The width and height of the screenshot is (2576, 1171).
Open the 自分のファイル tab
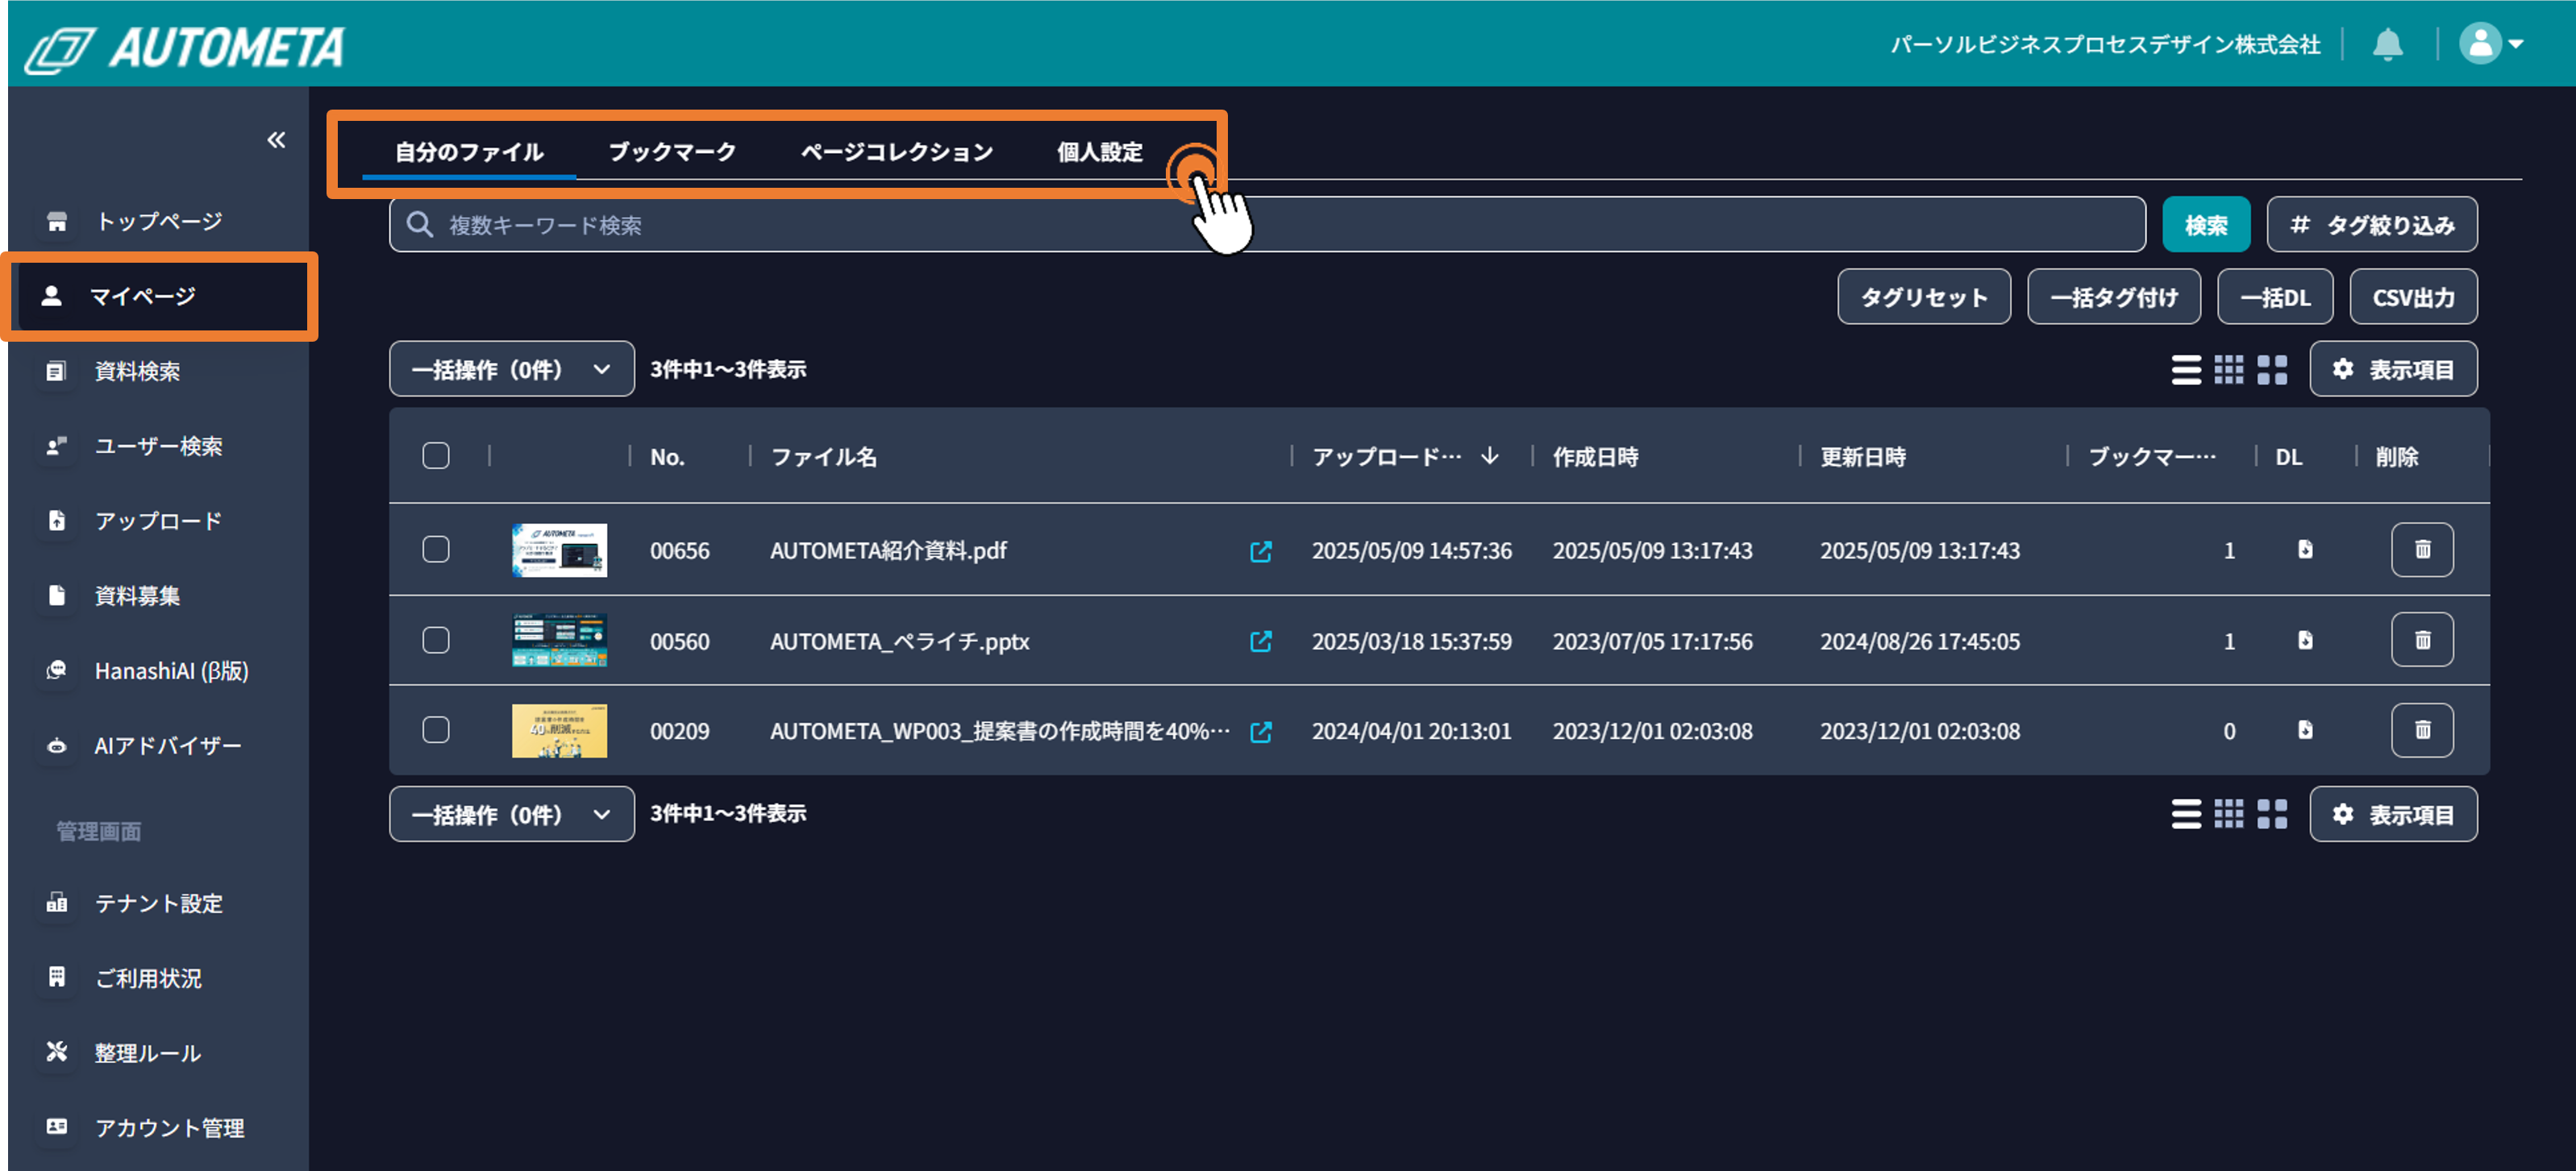point(469,152)
